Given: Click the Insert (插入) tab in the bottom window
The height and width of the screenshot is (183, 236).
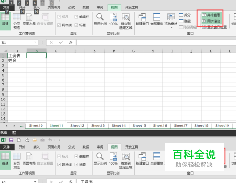Looking at the screenshot, I should (x=36, y=147).
